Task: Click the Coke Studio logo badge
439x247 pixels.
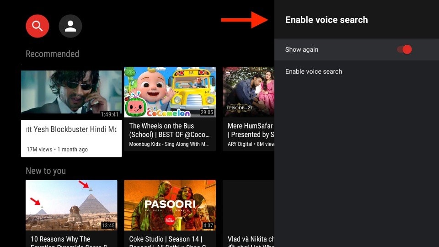Action: click(170, 220)
